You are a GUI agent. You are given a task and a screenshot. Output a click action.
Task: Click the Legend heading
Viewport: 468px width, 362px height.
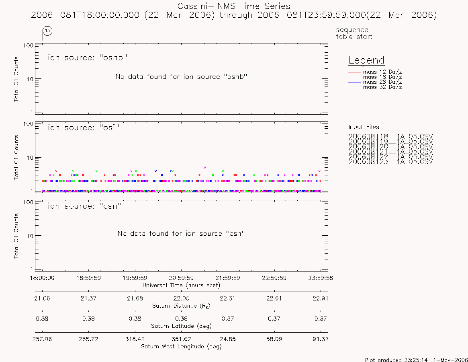pos(366,60)
